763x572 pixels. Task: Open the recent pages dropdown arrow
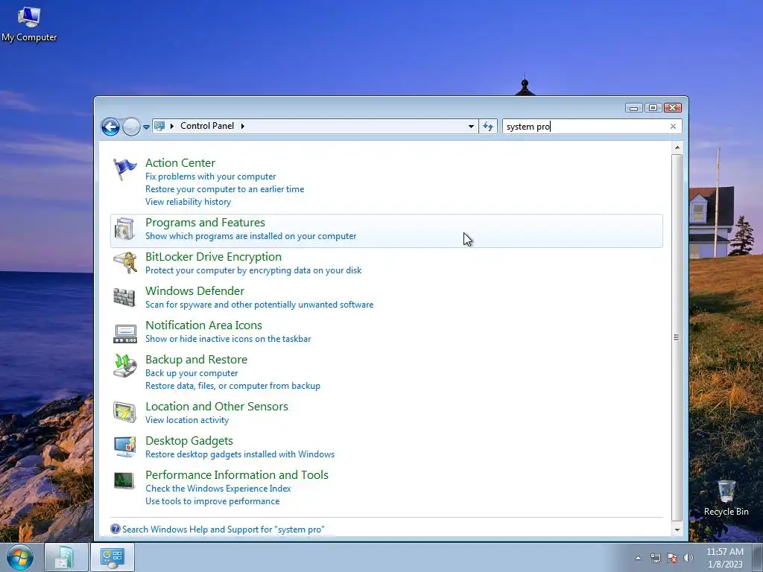tap(146, 127)
